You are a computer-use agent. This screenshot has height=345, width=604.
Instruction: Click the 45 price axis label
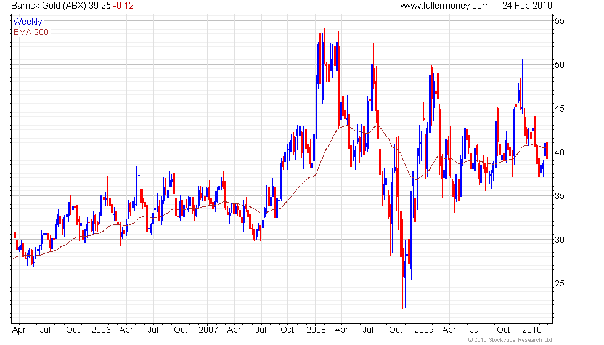click(560, 108)
